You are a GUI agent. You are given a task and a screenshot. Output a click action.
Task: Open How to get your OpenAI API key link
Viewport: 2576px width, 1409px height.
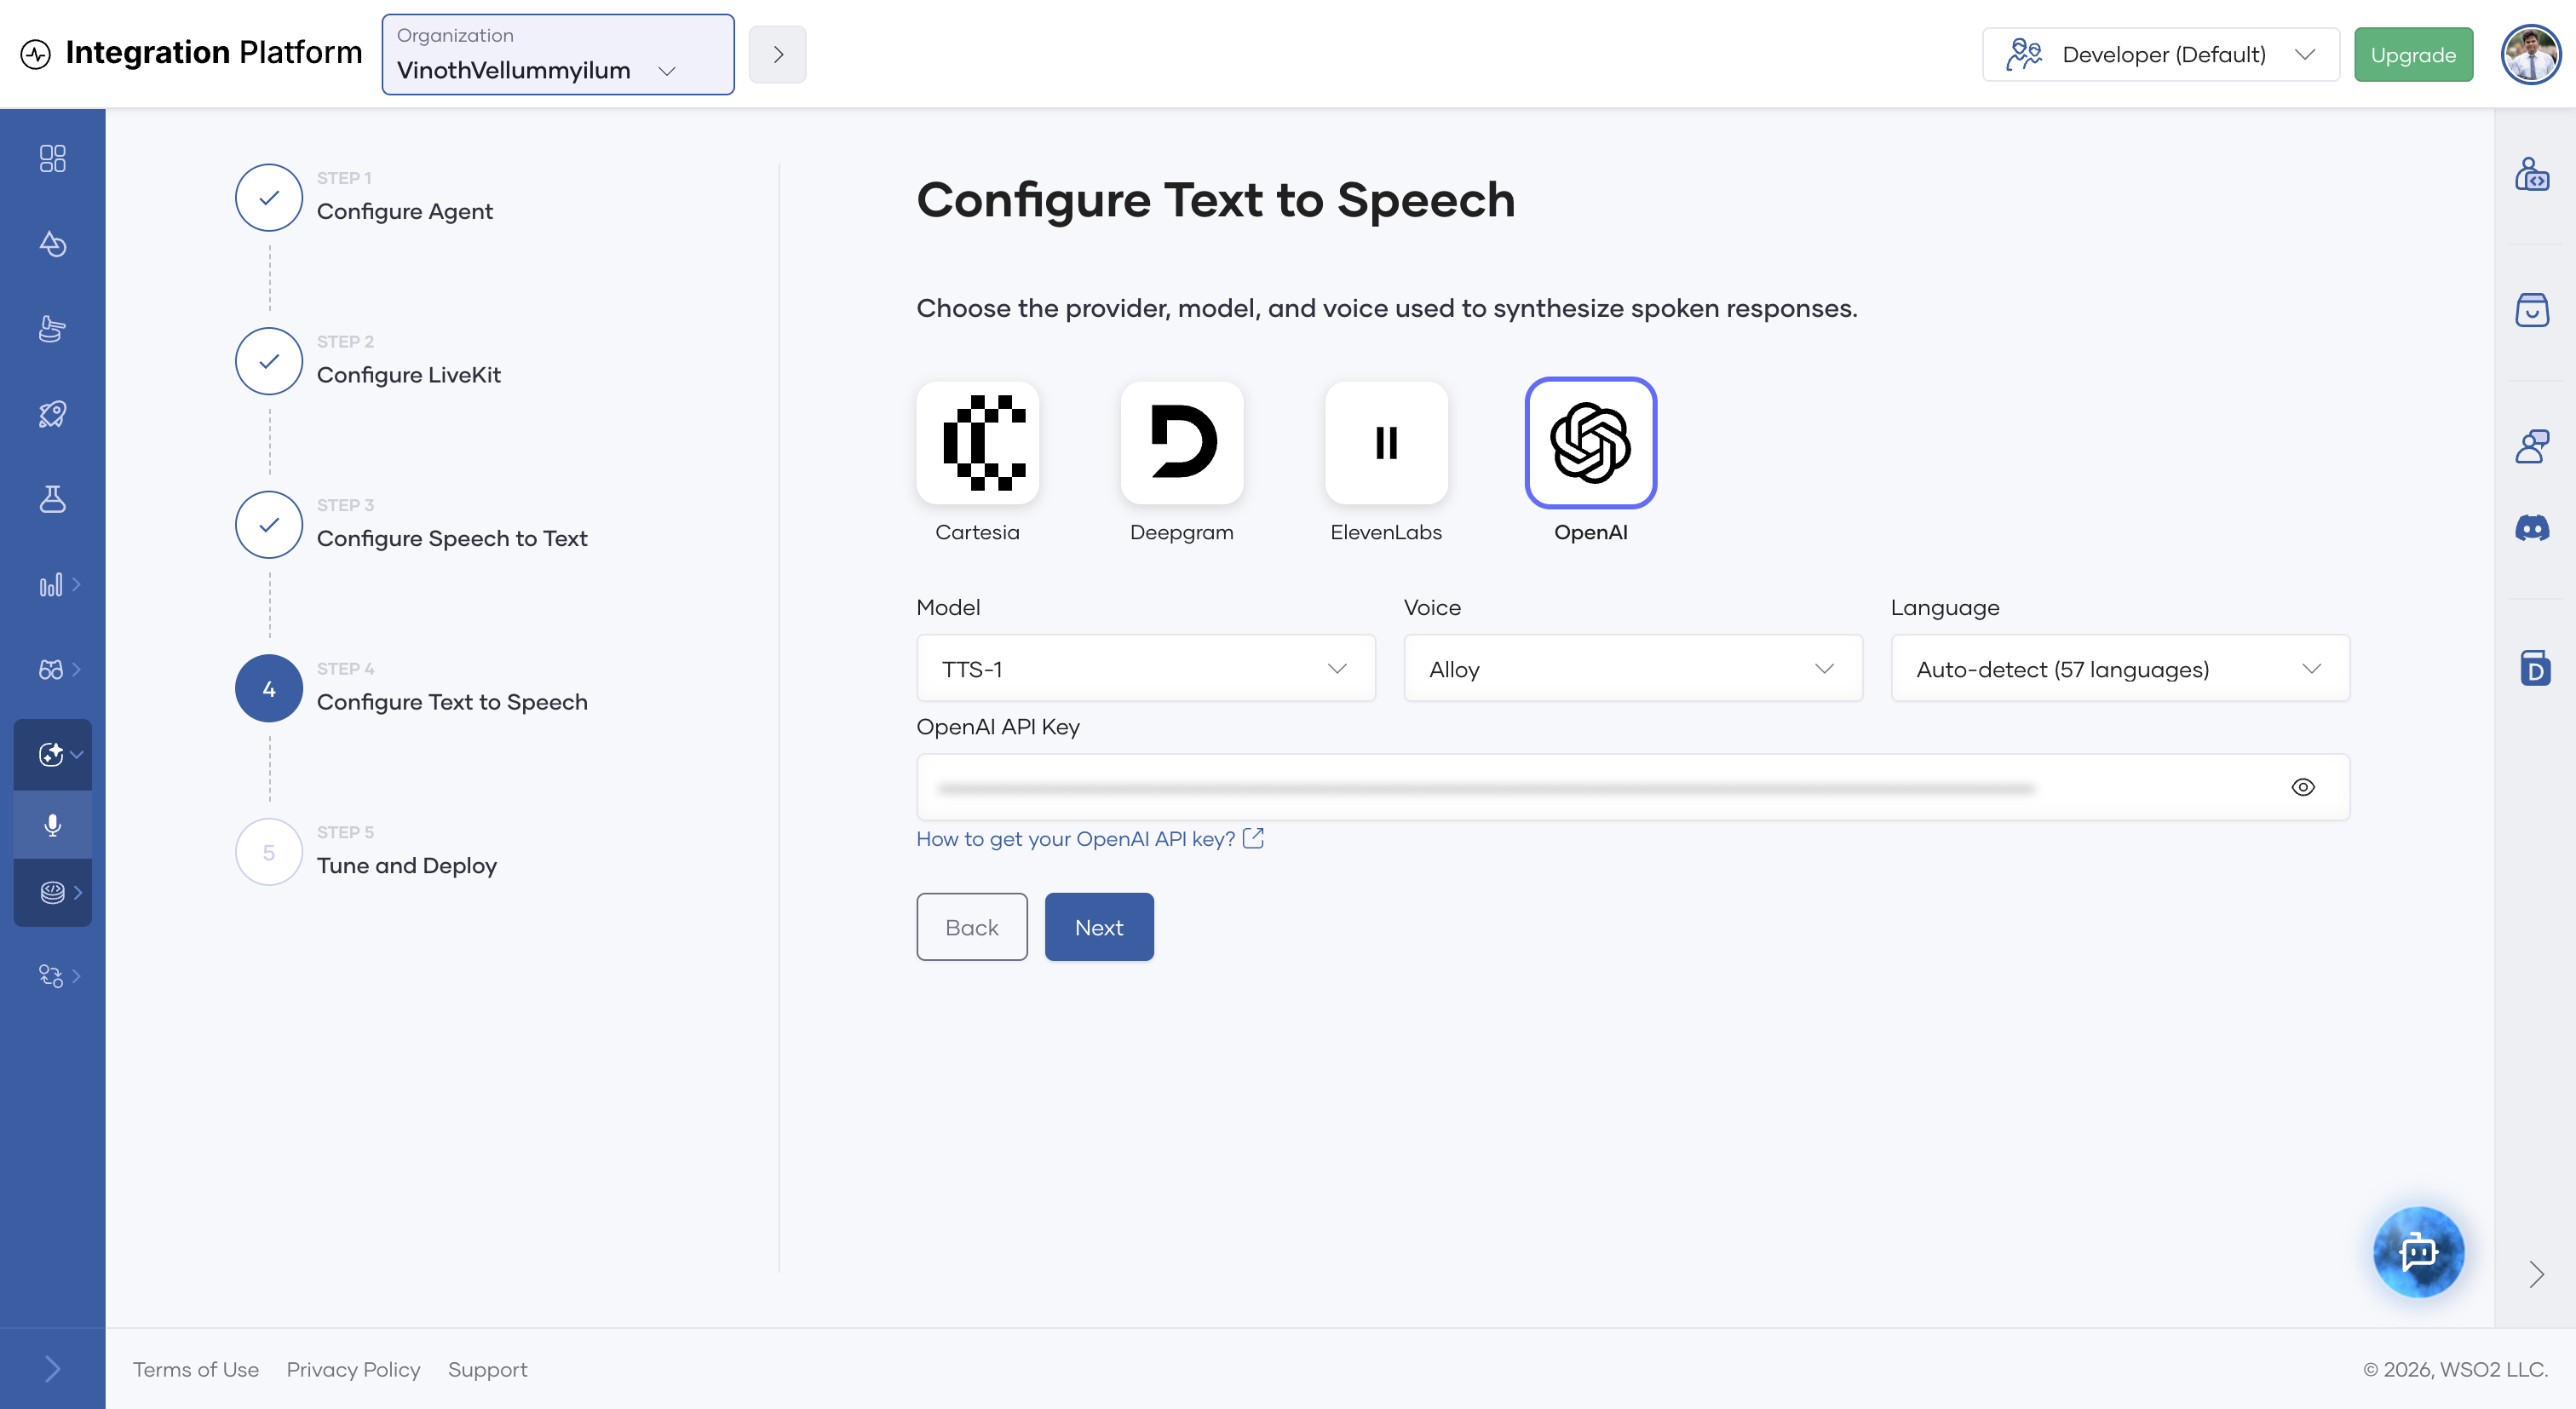[1090, 838]
